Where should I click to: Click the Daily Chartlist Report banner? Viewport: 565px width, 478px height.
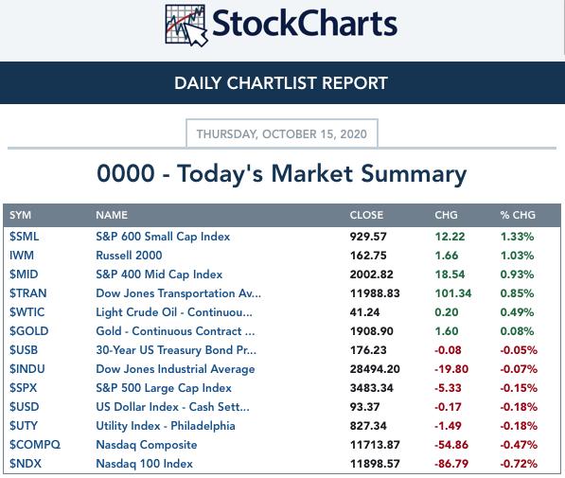(281, 83)
